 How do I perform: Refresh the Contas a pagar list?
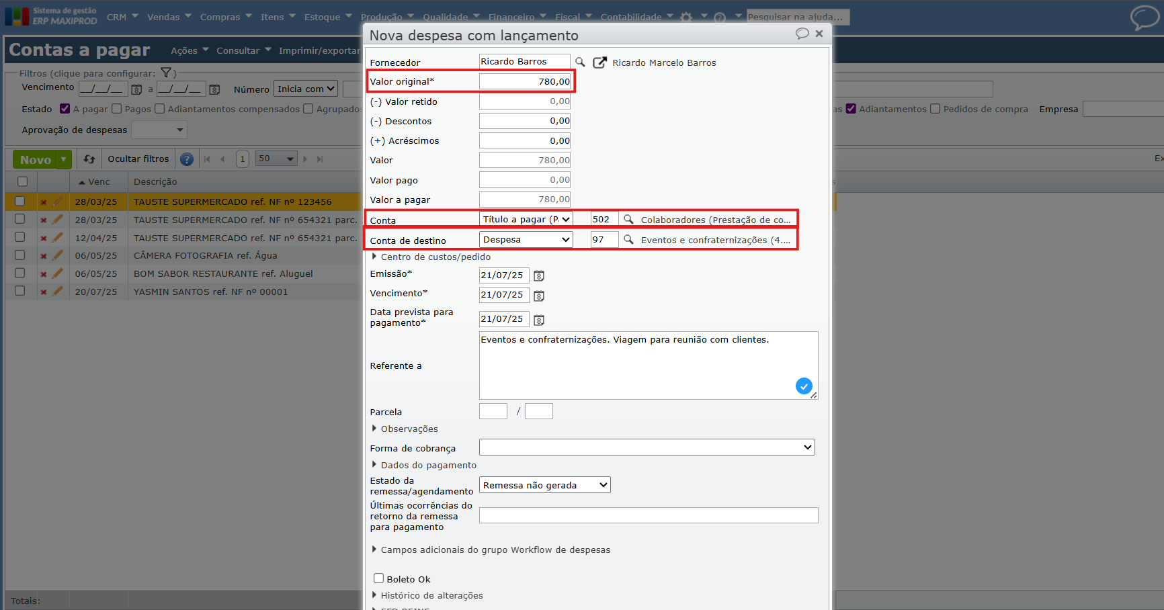click(x=89, y=159)
